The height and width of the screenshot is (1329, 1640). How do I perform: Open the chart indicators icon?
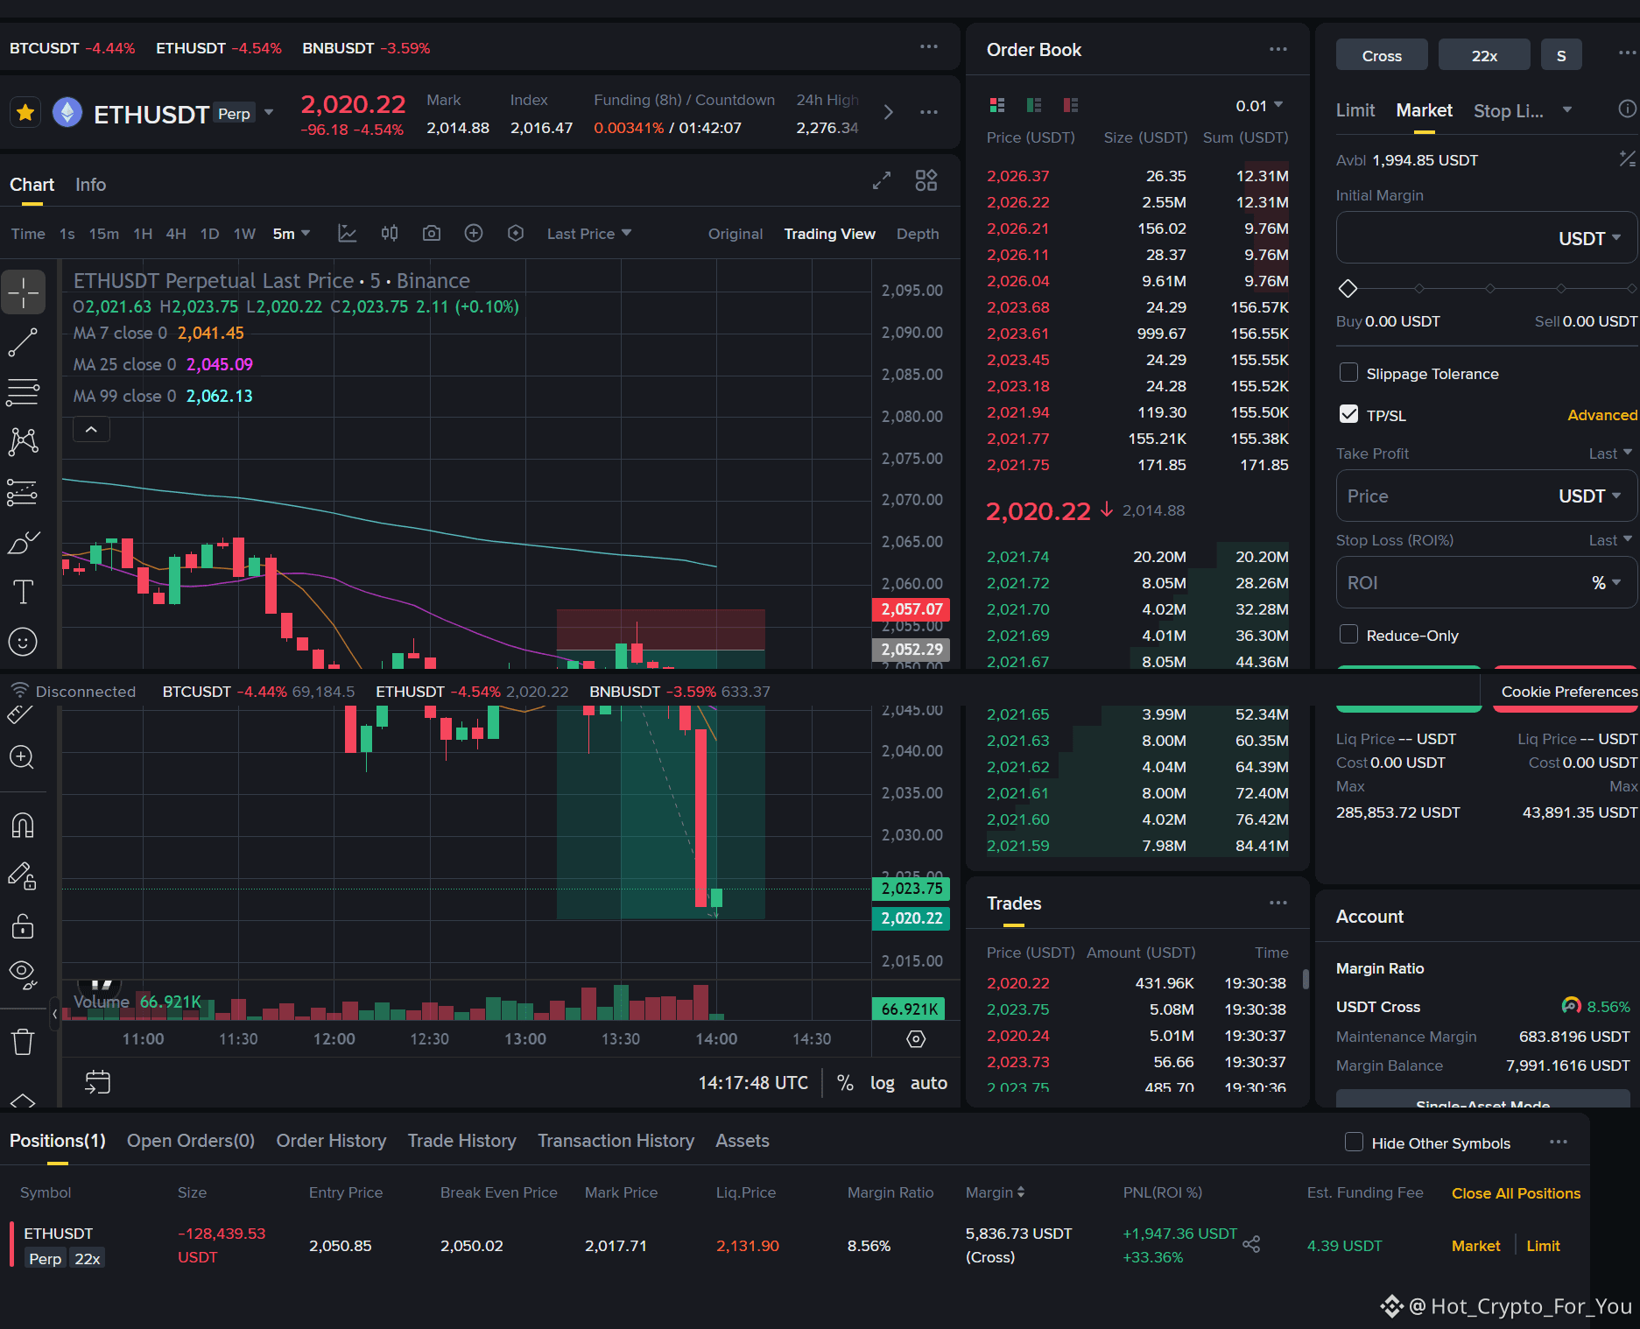coord(348,233)
